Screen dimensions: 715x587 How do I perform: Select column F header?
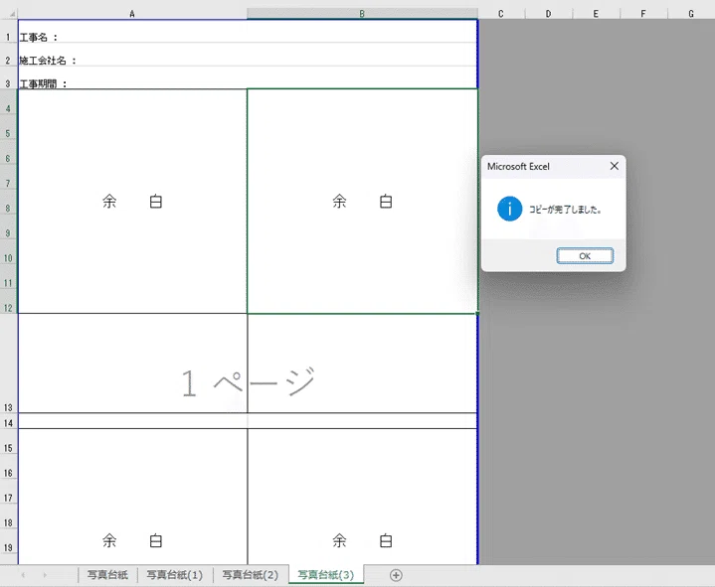[643, 14]
